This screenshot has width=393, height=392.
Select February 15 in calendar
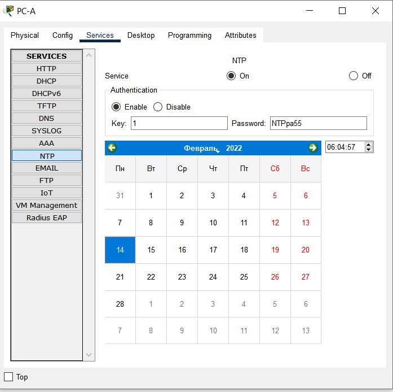click(x=151, y=250)
